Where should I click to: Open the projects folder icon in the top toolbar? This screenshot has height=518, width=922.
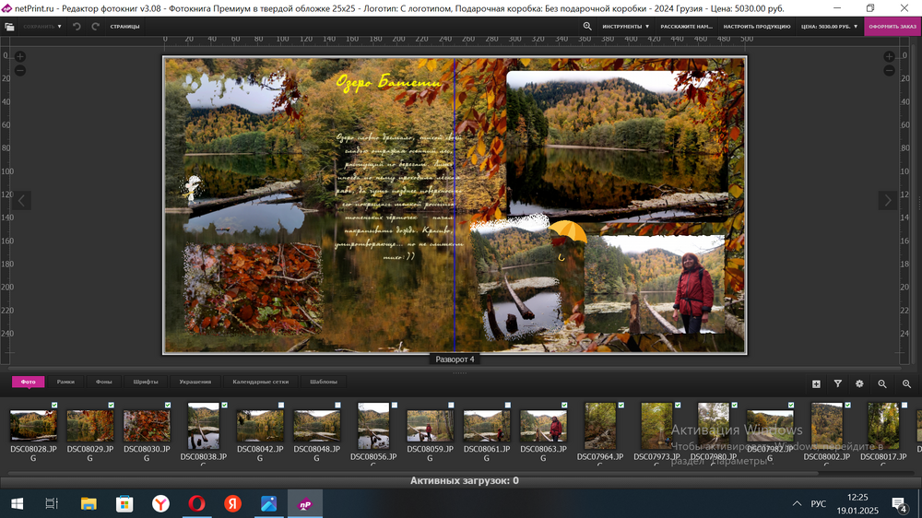point(9,27)
